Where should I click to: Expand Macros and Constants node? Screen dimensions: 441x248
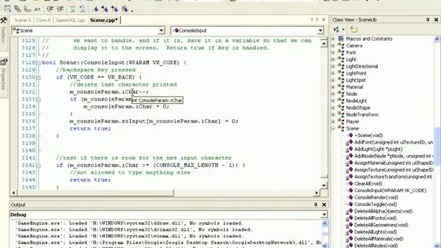click(x=334, y=39)
